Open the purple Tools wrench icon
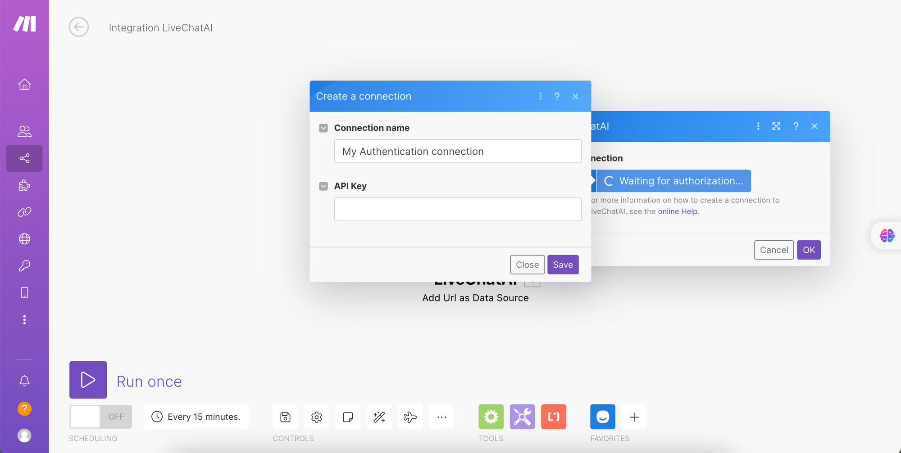This screenshot has width=901, height=453. click(x=523, y=417)
